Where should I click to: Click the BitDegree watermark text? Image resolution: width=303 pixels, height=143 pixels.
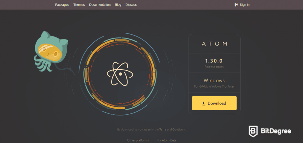[x=275, y=131]
